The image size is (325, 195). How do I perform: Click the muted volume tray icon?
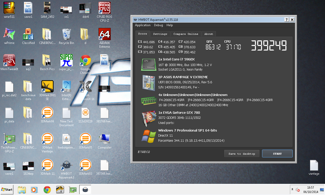298,190
